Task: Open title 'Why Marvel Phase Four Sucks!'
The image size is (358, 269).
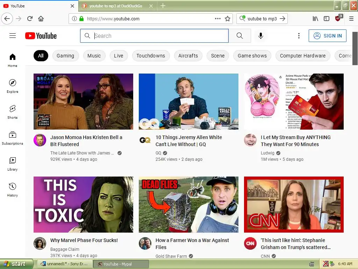Action: click(84, 240)
